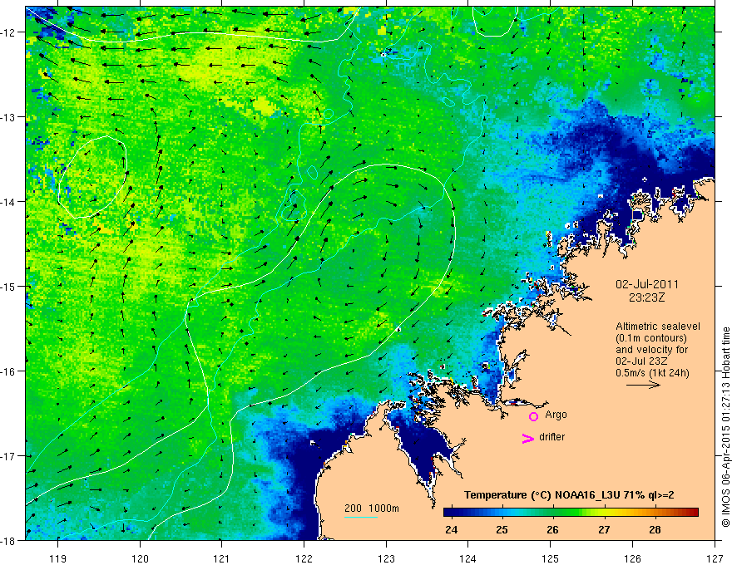Click the color bar label '24'

coord(451,529)
